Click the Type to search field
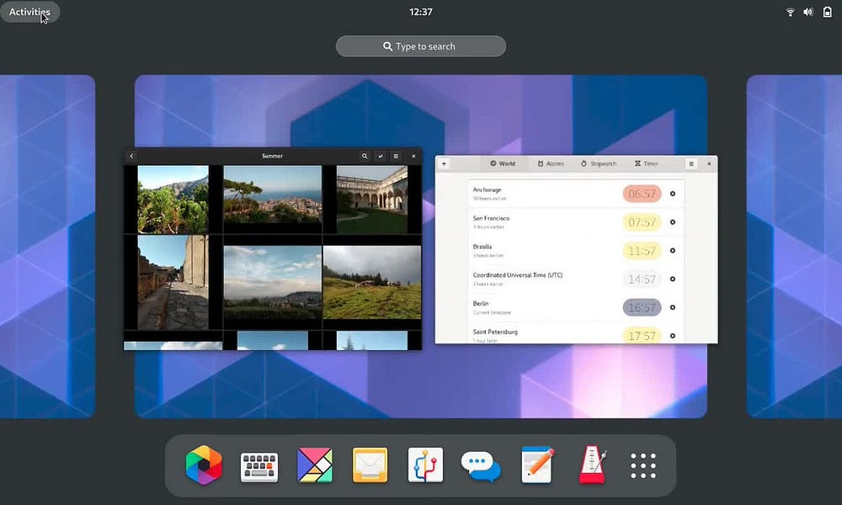 click(x=420, y=46)
